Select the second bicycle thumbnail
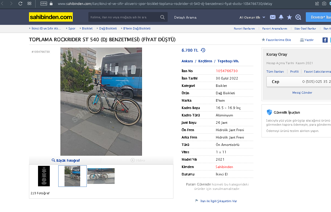Image resolution: width=331 pixels, height=212 pixels. 72,176
